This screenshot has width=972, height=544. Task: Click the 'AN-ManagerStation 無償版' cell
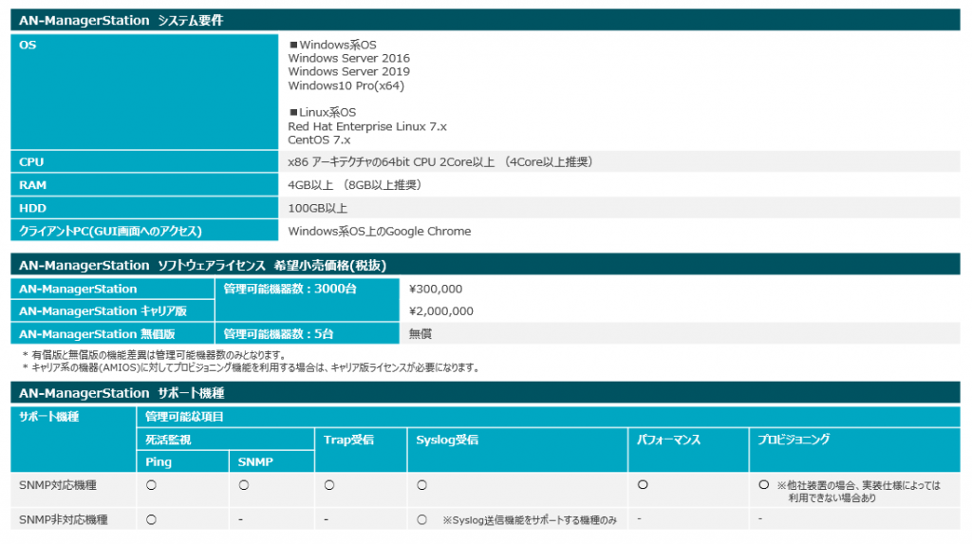112,334
